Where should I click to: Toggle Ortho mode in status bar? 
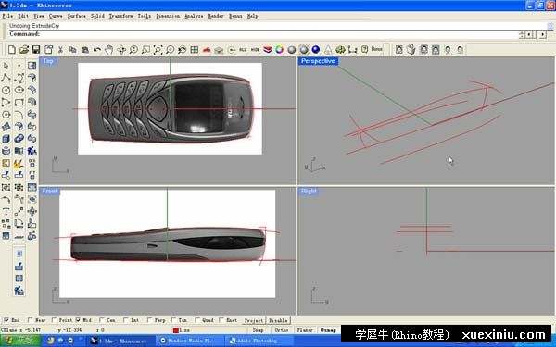click(x=282, y=330)
